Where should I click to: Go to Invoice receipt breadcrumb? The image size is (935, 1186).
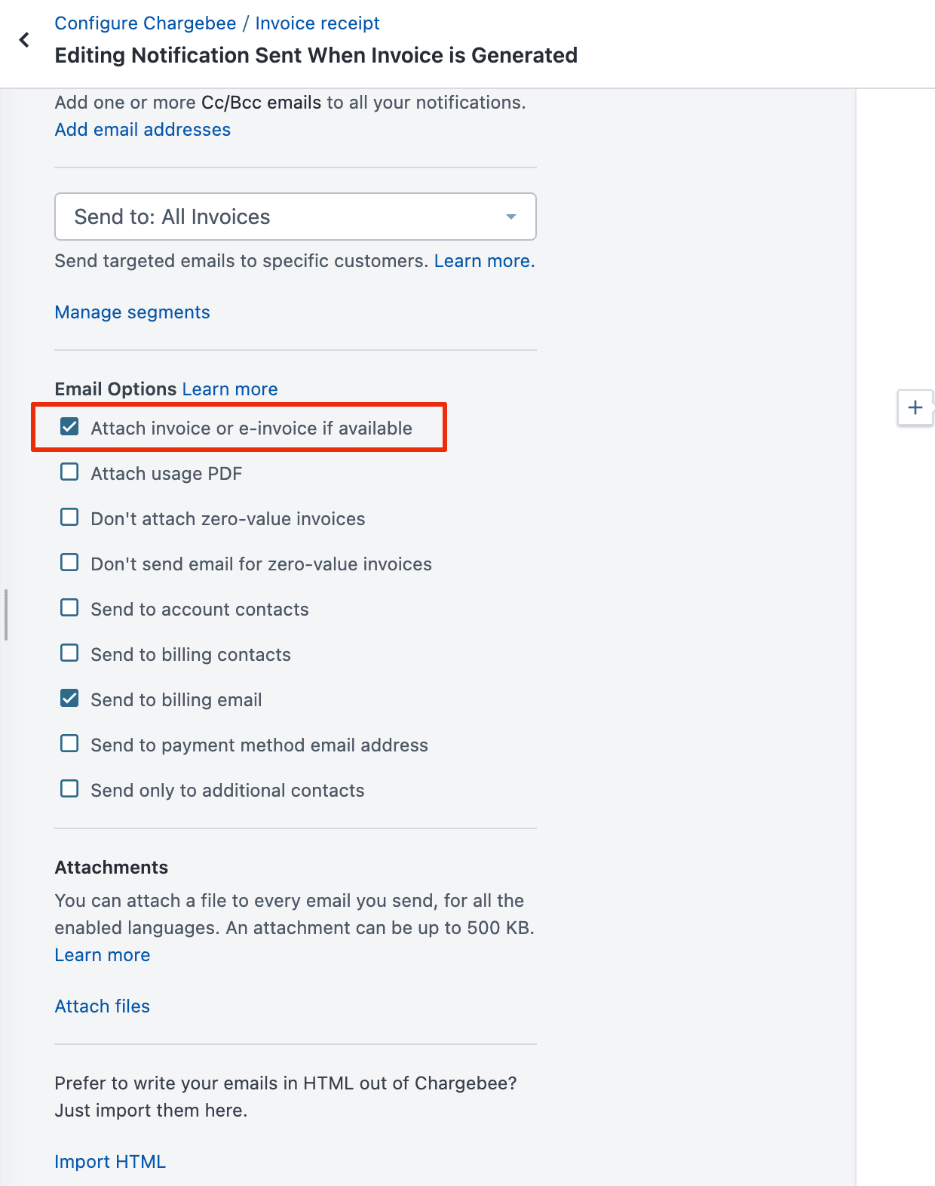317,23
